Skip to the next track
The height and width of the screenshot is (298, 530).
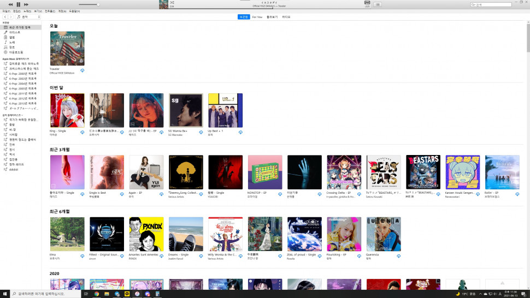pyautogui.click(x=26, y=4)
